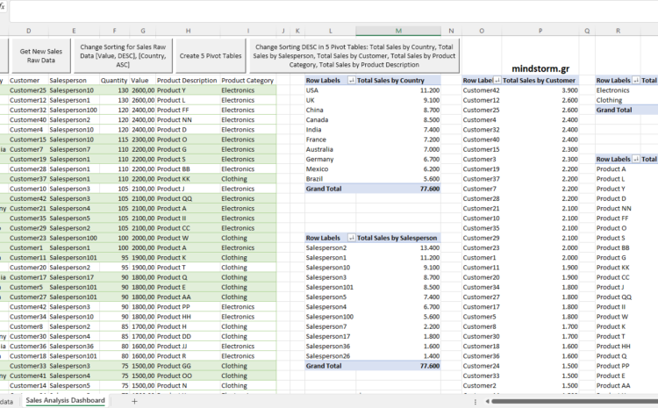Open Row Labels filter in Total Sales by Salesperson table
Screen dimensions: 658x408
pos(351,238)
